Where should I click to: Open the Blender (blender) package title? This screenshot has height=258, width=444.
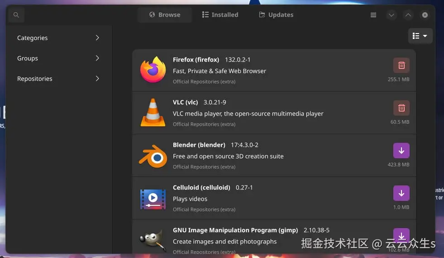point(199,145)
